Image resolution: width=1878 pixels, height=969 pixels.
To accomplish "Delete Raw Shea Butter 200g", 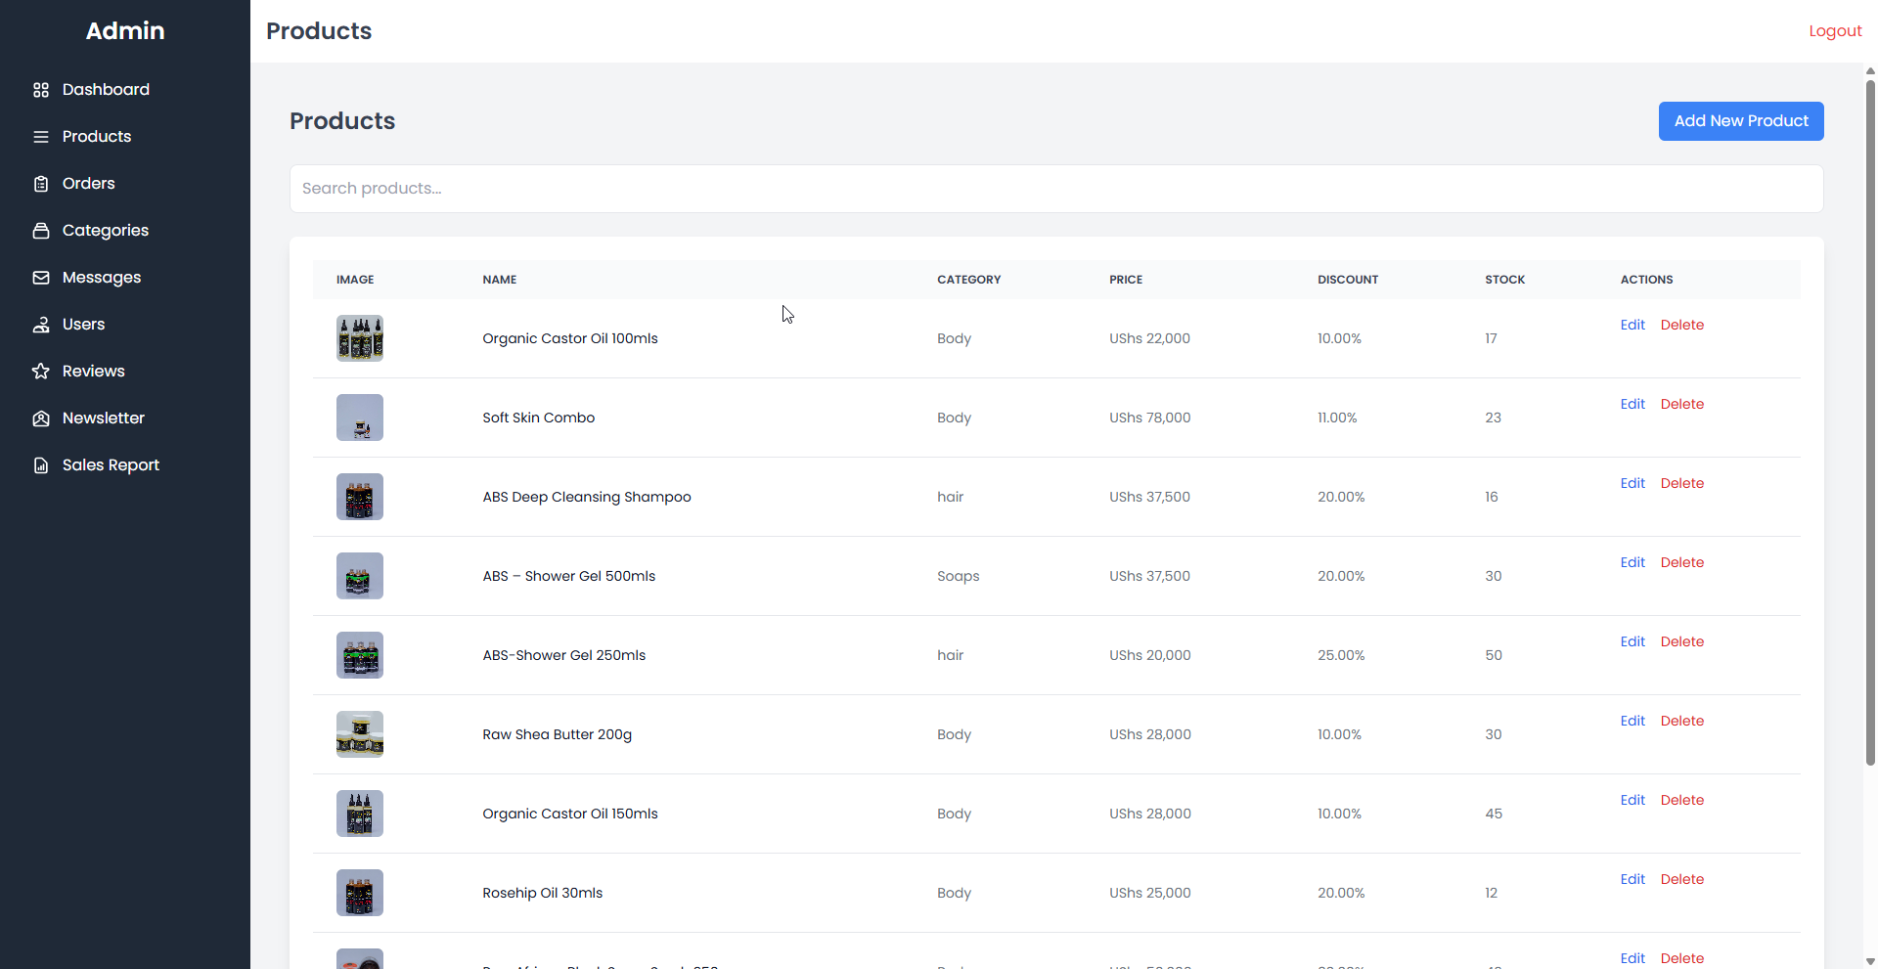I will pyautogui.click(x=1682, y=721).
